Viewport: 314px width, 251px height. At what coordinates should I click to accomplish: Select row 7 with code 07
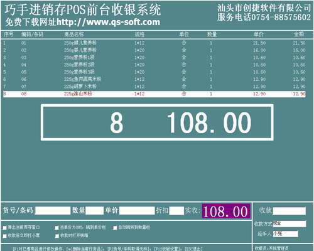[x=154, y=87]
